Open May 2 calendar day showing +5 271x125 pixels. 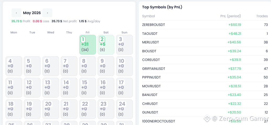click(x=106, y=45)
